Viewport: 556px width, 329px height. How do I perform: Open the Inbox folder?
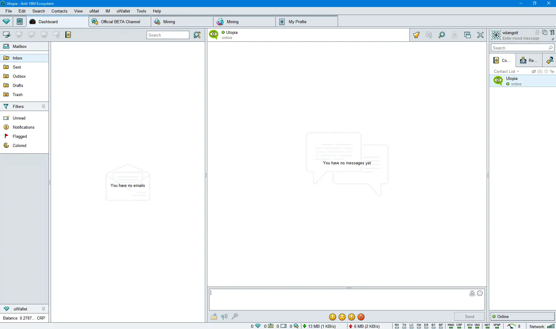[24, 58]
